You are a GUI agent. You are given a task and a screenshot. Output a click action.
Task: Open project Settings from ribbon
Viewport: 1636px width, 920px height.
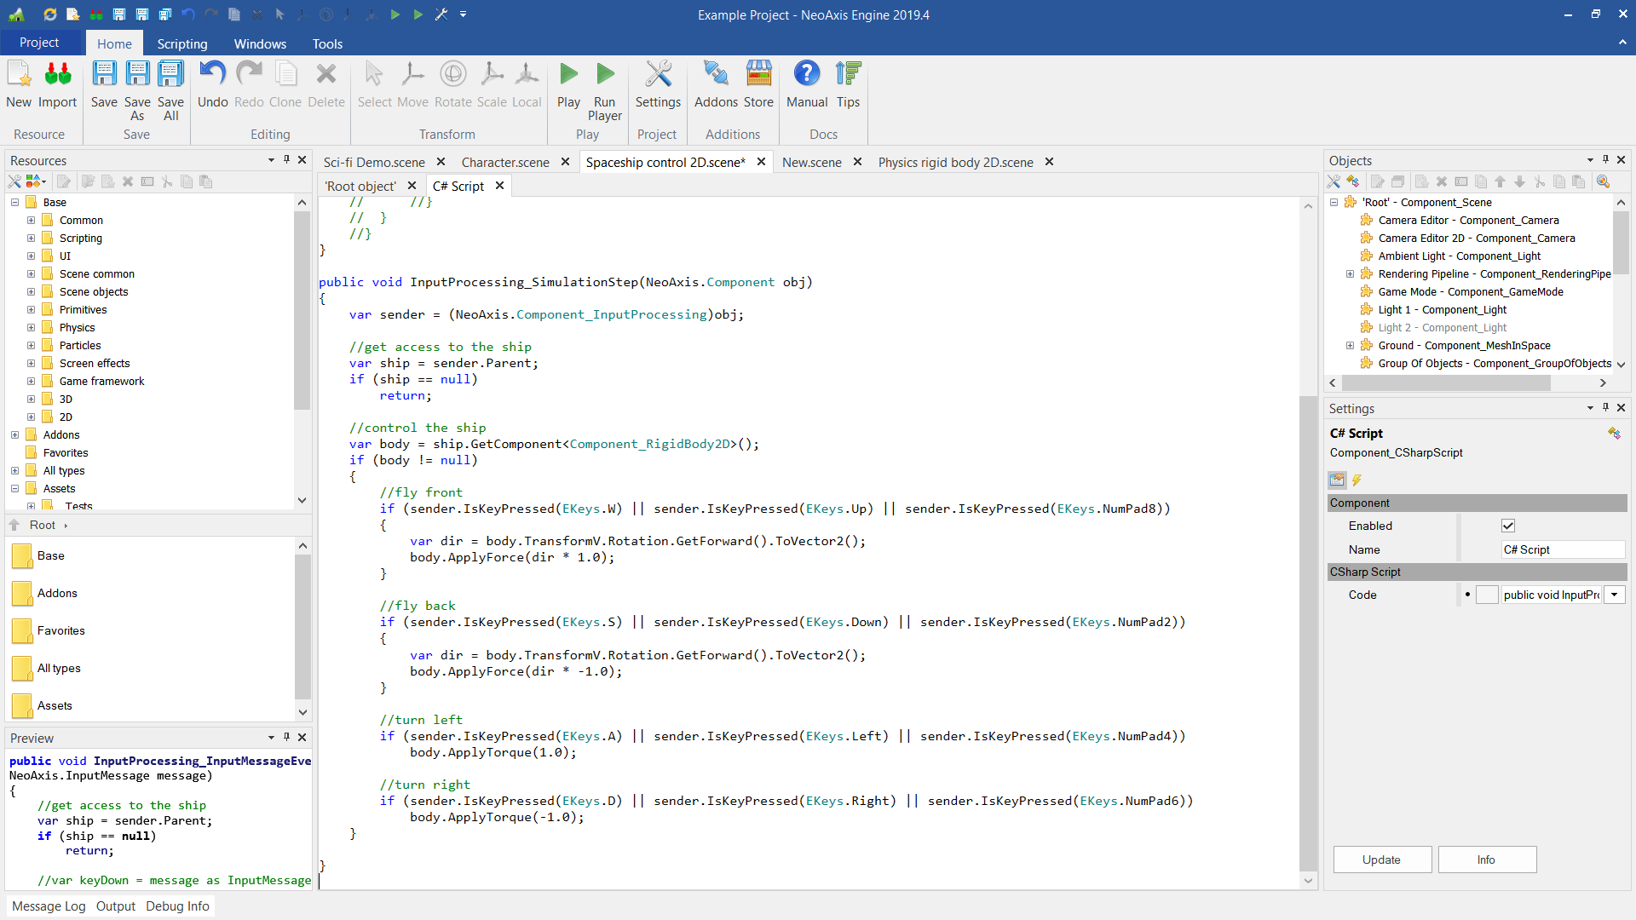[x=658, y=75]
